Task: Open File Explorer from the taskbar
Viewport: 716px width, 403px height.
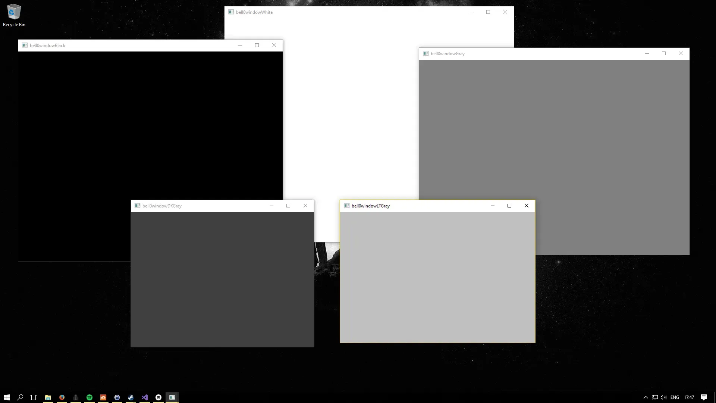Action: pyautogui.click(x=48, y=397)
